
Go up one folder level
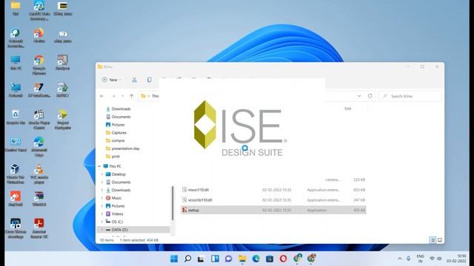132,96
